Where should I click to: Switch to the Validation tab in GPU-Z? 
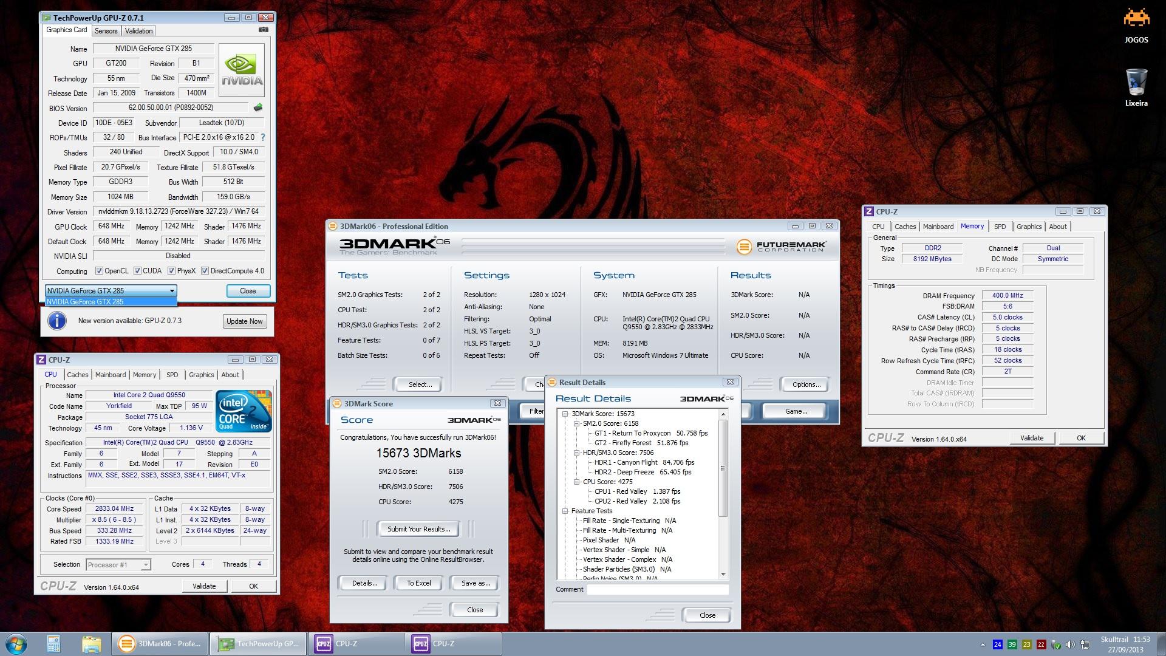tap(138, 31)
